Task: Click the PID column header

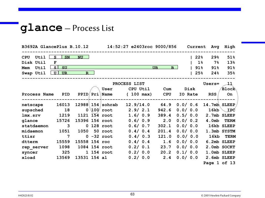Action: click(66, 94)
